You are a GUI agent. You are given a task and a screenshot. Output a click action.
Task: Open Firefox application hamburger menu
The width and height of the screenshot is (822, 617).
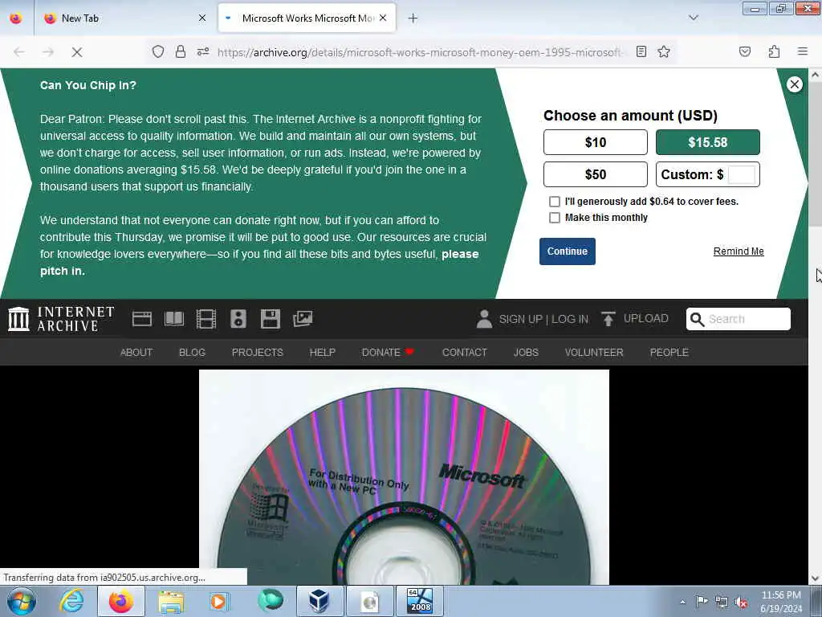803,51
